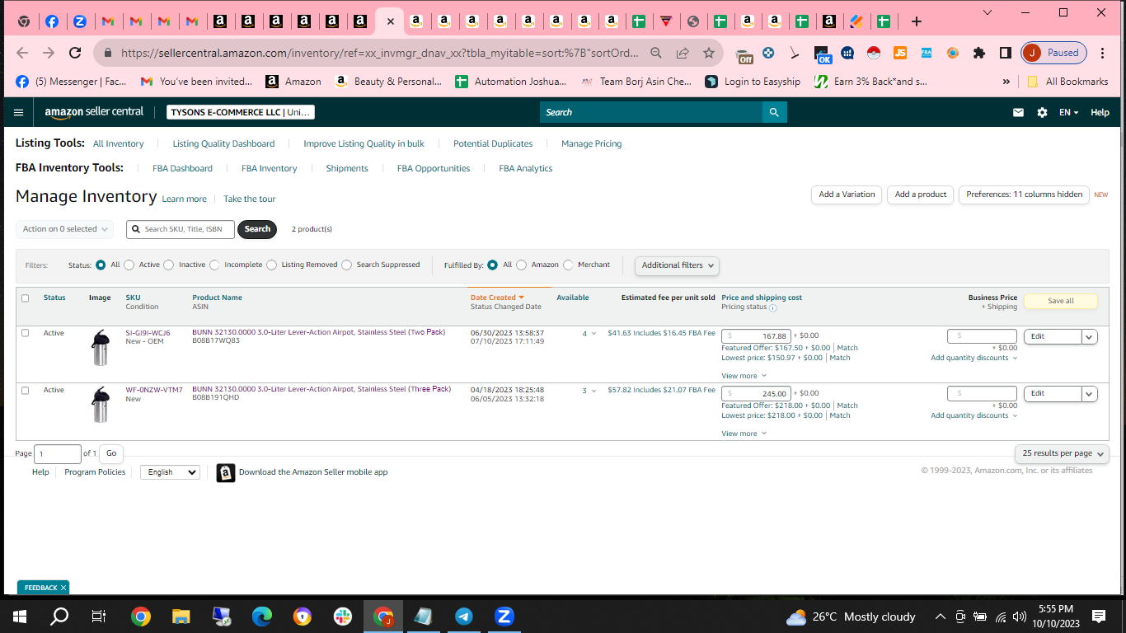The width and height of the screenshot is (1126, 633).
Task: Click the Add a product button
Action: (921, 195)
